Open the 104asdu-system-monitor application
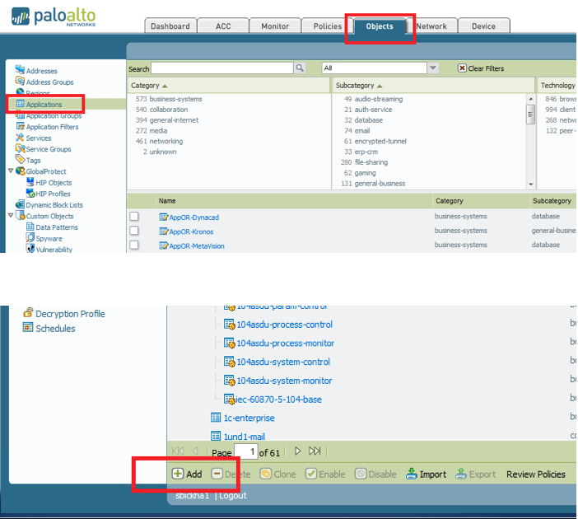The width and height of the screenshot is (578, 519). pyautogui.click(x=284, y=381)
